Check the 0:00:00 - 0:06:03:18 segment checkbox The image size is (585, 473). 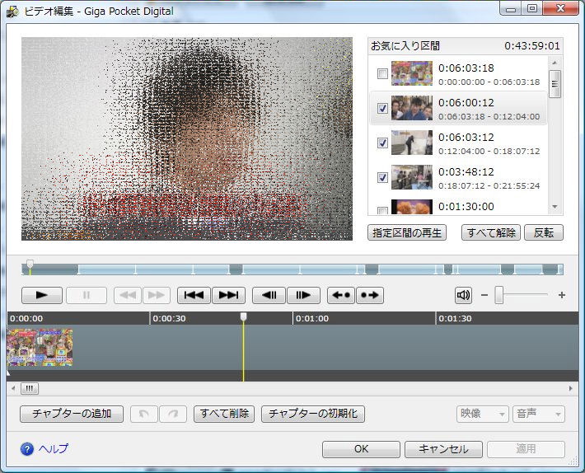[x=382, y=74]
